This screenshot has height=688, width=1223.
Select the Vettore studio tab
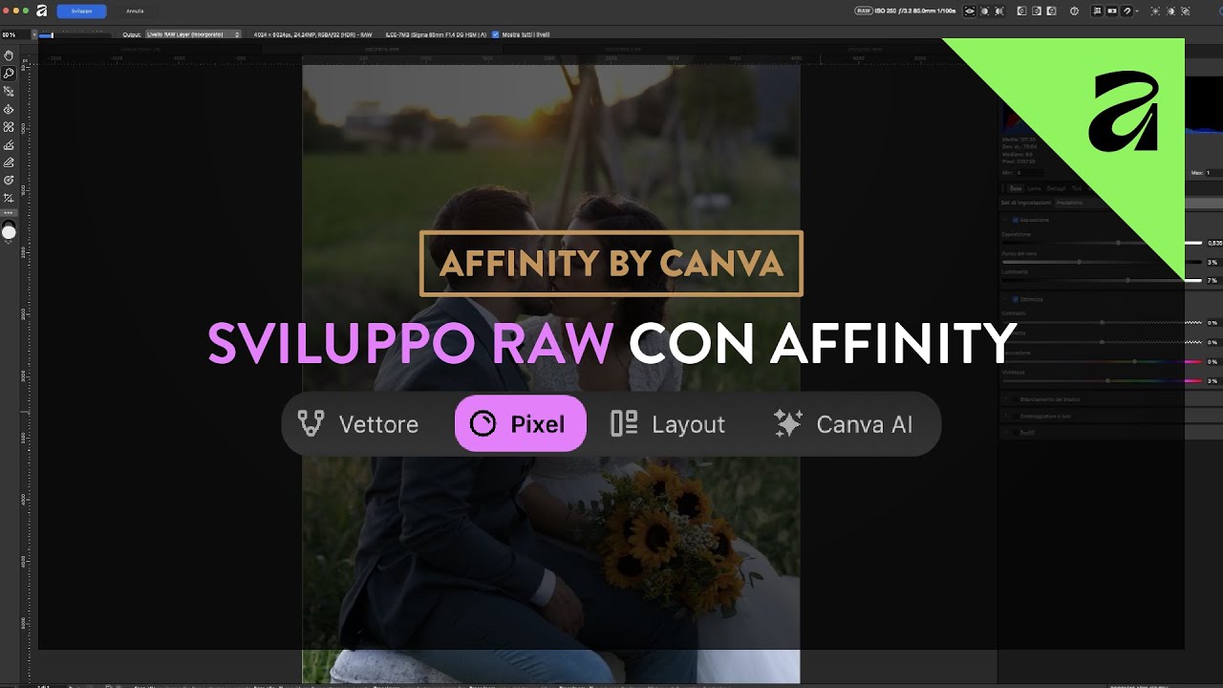[358, 423]
